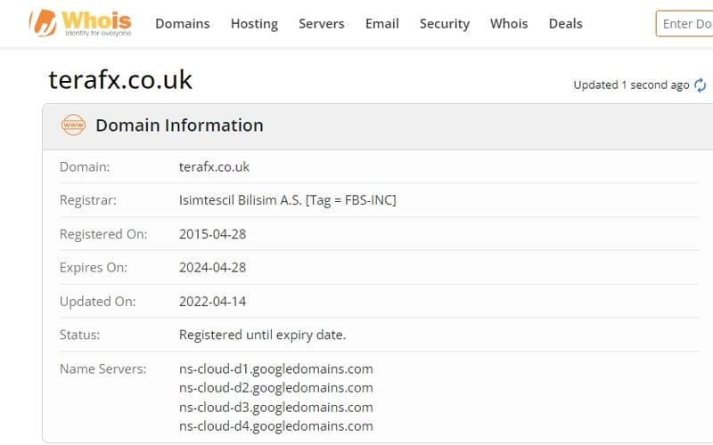
Task: Click the Updated 1 second ago text
Action: click(x=631, y=85)
